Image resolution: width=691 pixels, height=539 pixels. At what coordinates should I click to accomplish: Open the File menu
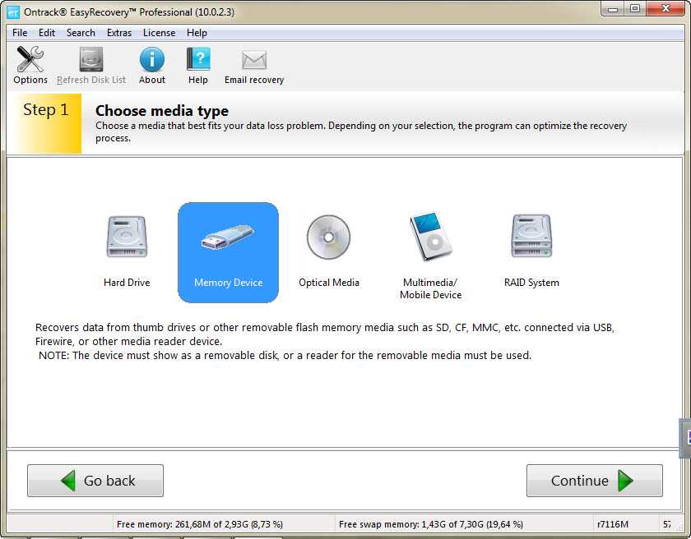(x=20, y=33)
